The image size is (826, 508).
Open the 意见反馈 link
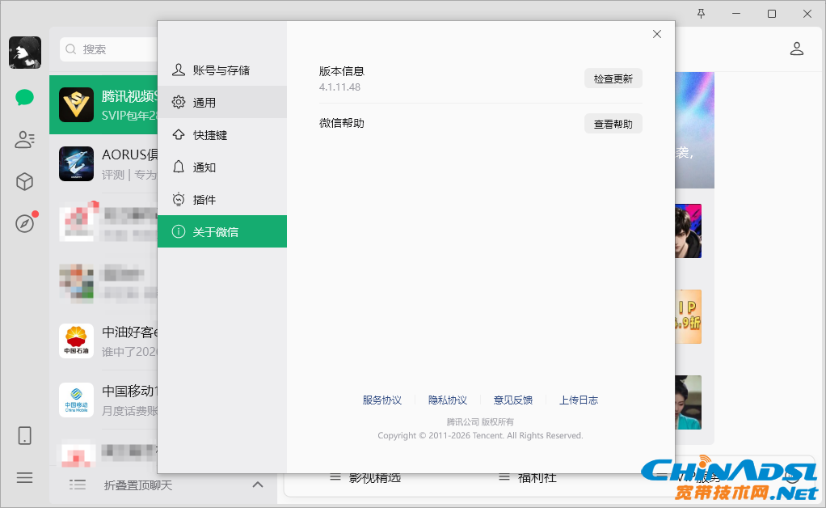click(513, 400)
